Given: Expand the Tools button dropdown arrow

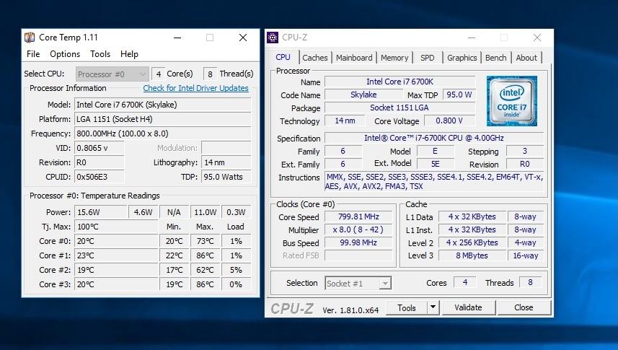Looking at the screenshot, I should 433,307.
